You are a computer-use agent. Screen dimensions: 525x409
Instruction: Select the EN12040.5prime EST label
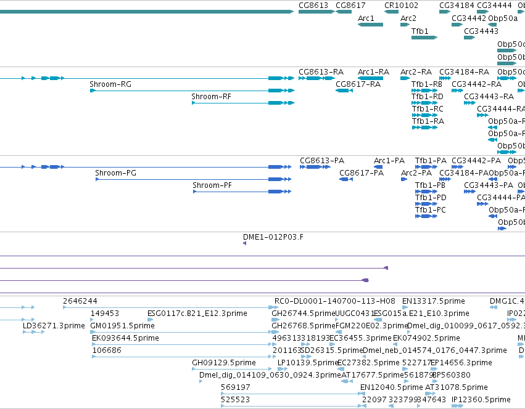coord(391,387)
